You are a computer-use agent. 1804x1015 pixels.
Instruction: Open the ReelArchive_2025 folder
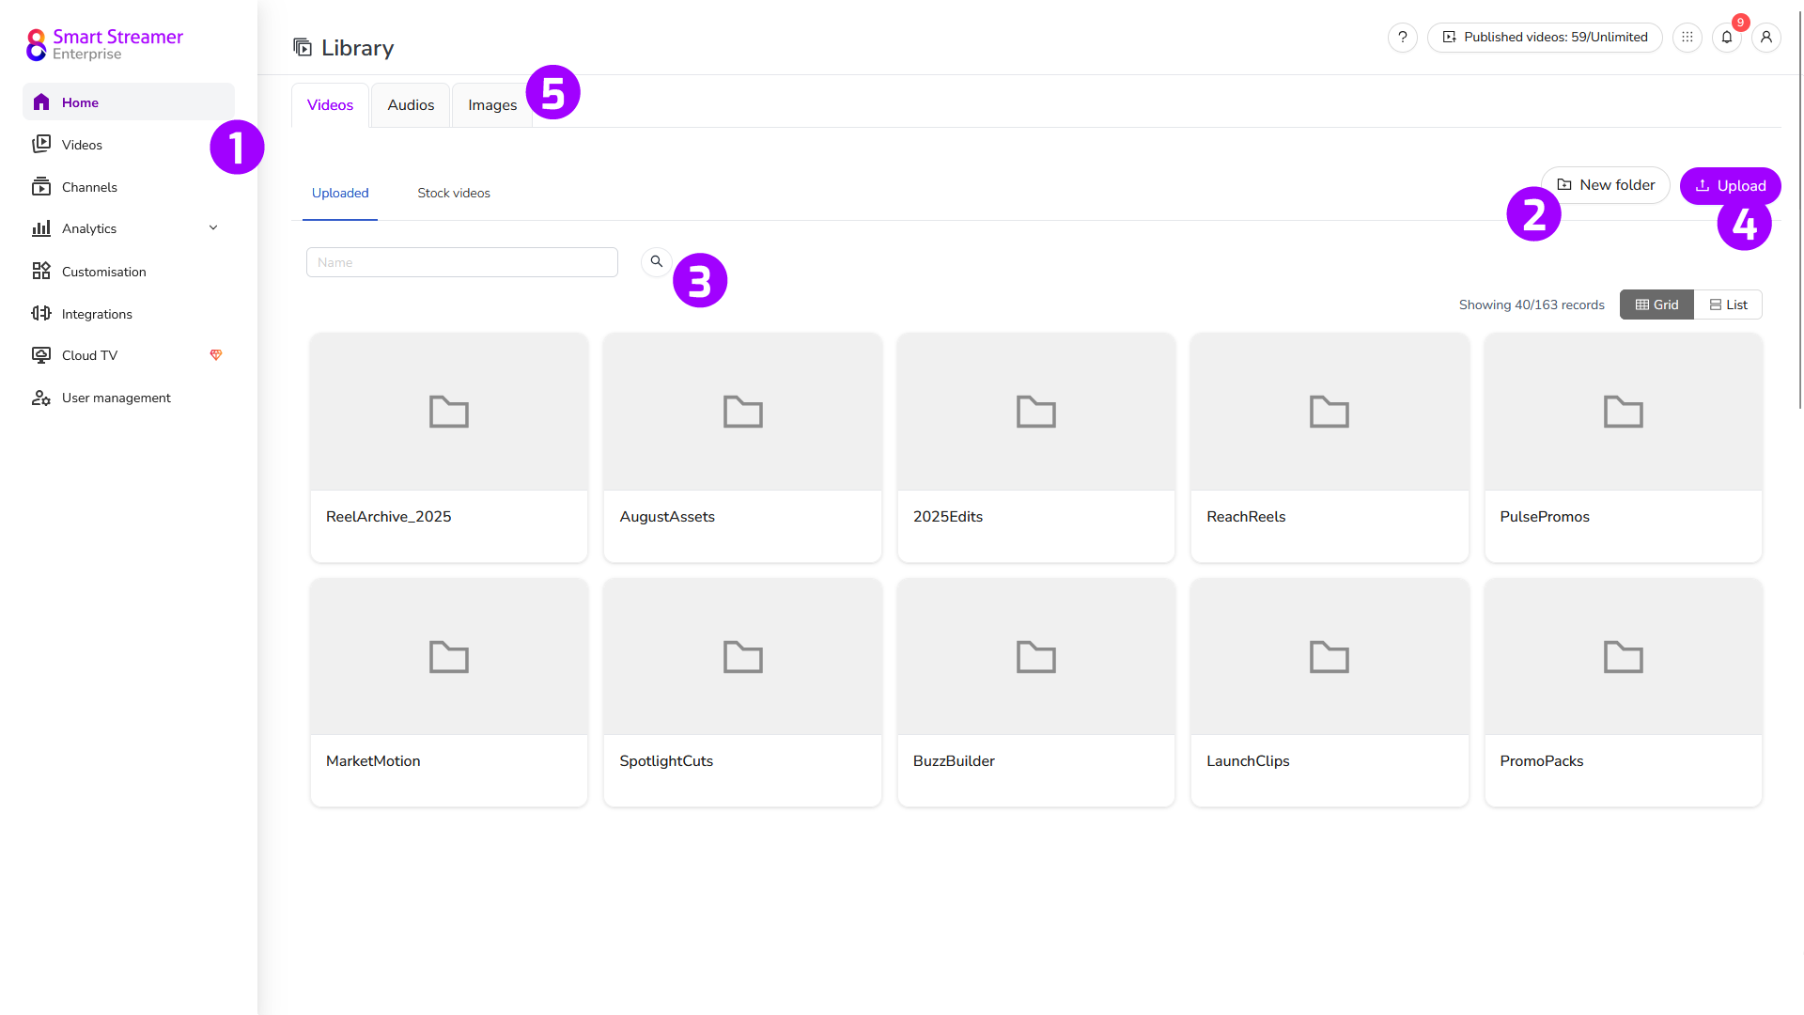click(x=449, y=447)
